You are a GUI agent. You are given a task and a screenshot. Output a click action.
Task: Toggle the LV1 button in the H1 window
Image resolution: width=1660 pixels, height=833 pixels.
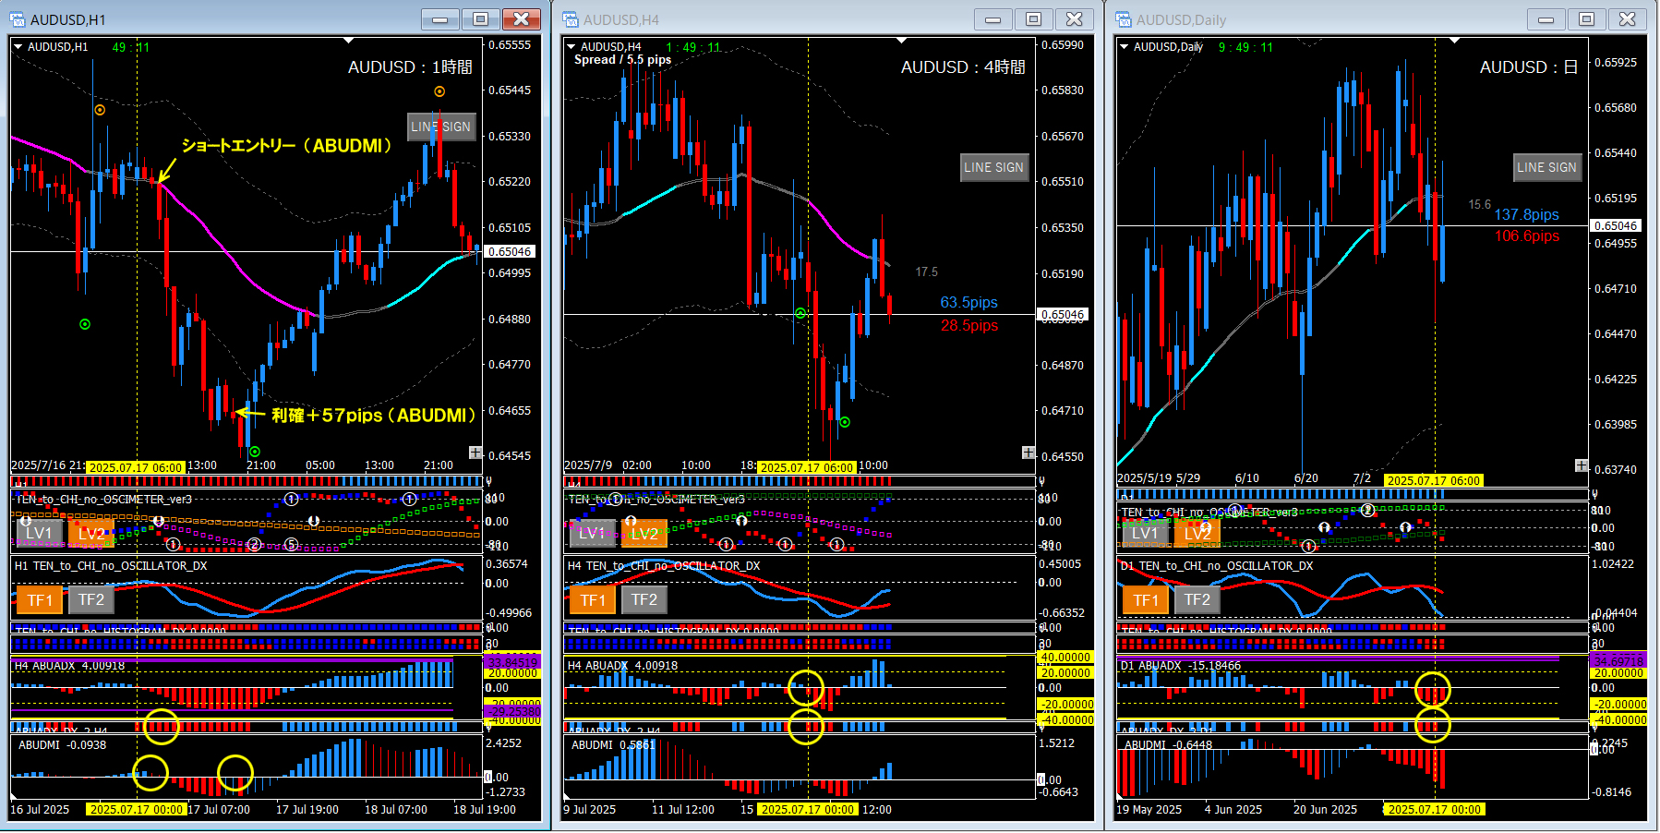coord(39,533)
